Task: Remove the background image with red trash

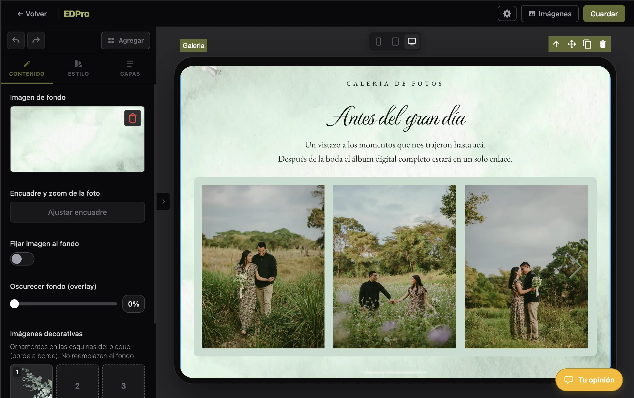Action: click(x=133, y=118)
